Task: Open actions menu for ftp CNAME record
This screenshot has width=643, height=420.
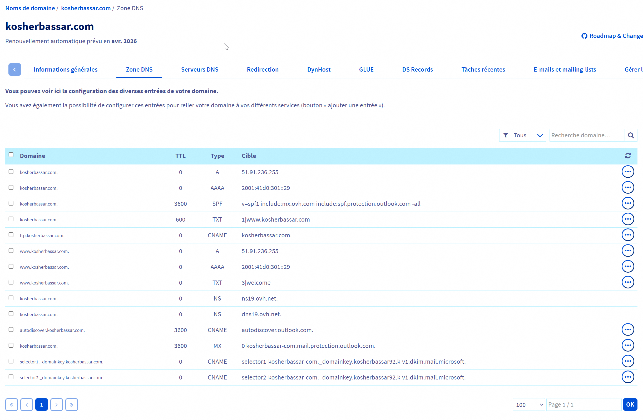Action: tap(628, 235)
